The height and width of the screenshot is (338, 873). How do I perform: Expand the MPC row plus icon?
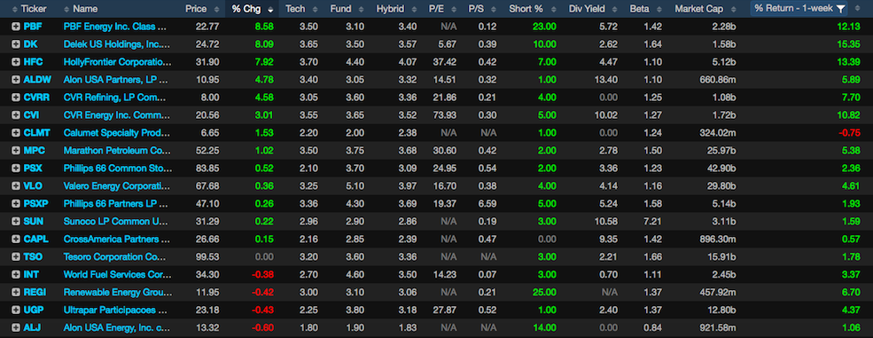[16, 150]
